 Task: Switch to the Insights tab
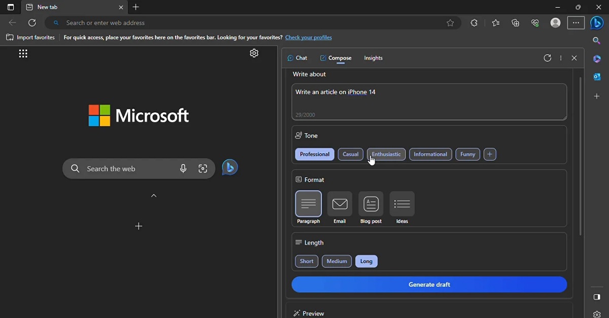pyautogui.click(x=374, y=58)
